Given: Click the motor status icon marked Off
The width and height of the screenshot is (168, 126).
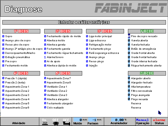Looking at the screenshot, I should click(55, 121).
